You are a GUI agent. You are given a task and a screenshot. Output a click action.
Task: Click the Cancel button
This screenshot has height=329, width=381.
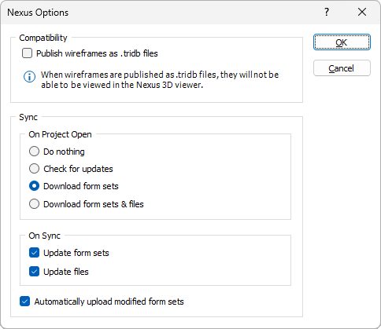click(342, 68)
